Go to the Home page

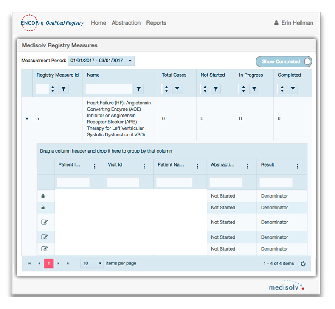[x=99, y=23]
